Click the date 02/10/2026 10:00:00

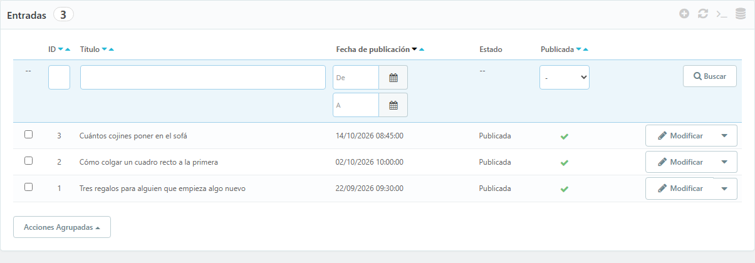(x=370, y=162)
